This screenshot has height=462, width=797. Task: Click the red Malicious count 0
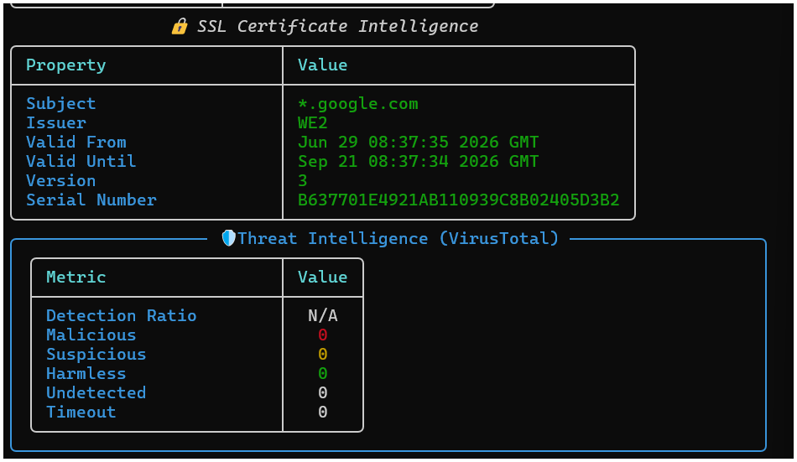pos(322,335)
